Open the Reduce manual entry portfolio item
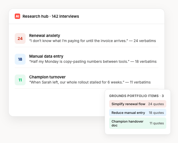The width and height of the screenshot is (178, 143). pyautogui.click(x=138, y=113)
